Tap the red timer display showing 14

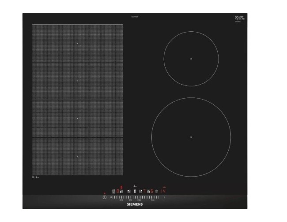(163, 191)
